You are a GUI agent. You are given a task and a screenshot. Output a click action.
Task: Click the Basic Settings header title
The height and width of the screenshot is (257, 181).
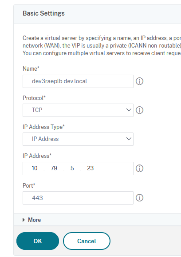point(43,13)
